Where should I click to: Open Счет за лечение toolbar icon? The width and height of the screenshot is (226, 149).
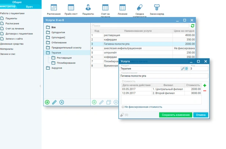click(x=105, y=7)
